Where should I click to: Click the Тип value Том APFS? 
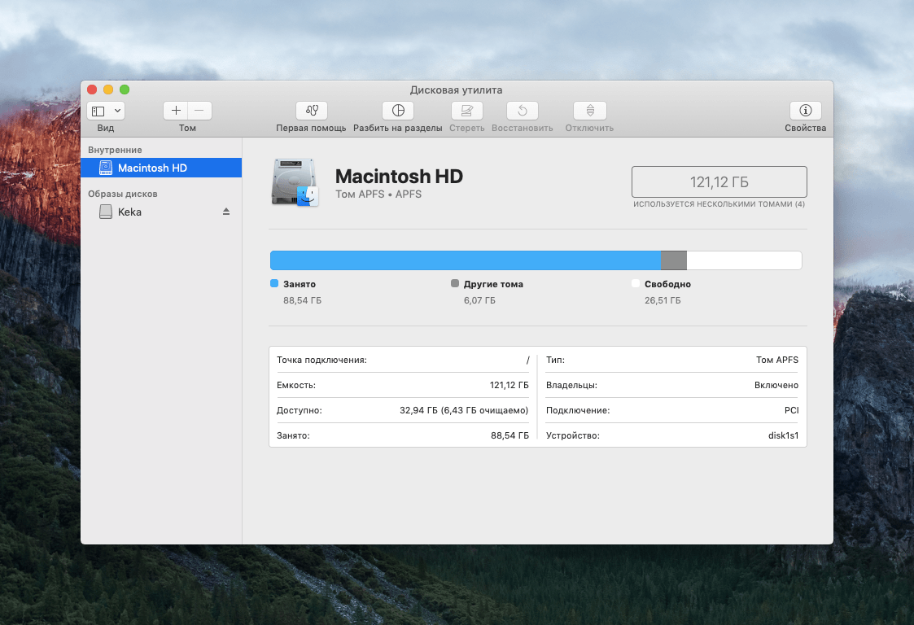(777, 360)
